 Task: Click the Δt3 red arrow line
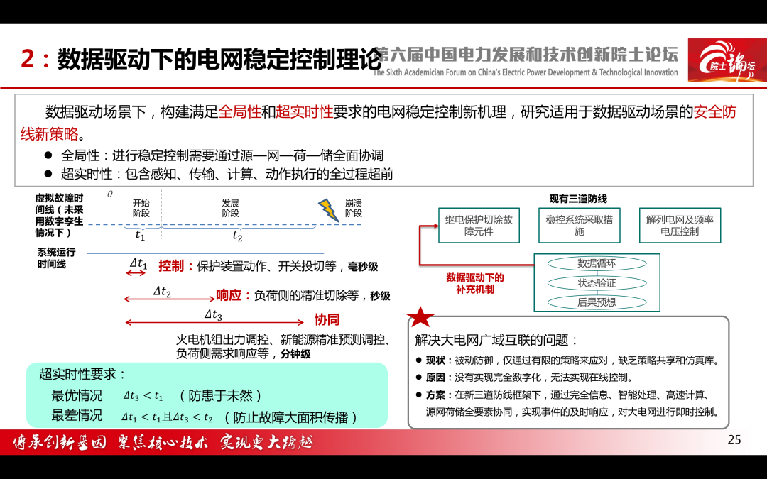pyautogui.click(x=214, y=322)
